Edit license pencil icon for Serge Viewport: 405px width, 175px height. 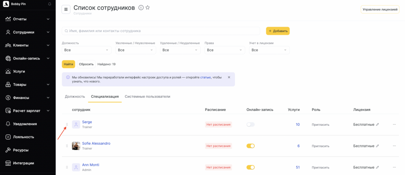pos(377,125)
